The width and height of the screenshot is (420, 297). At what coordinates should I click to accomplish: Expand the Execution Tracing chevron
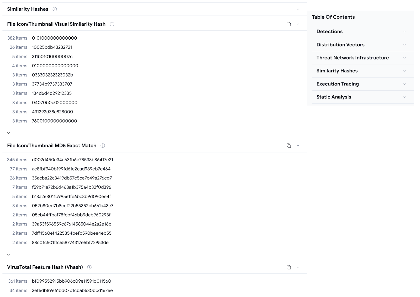pyautogui.click(x=405, y=84)
